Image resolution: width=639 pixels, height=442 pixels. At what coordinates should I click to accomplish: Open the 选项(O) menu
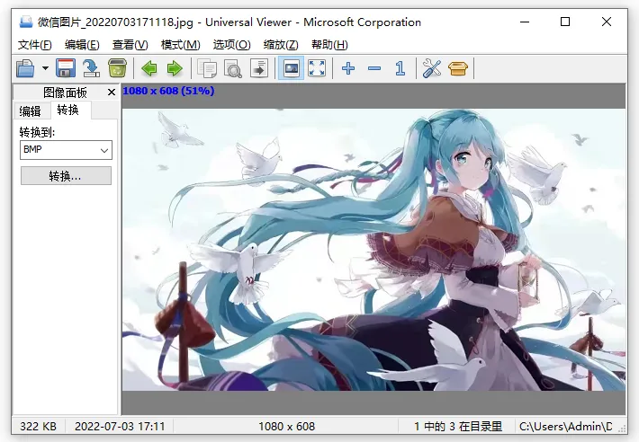[231, 44]
